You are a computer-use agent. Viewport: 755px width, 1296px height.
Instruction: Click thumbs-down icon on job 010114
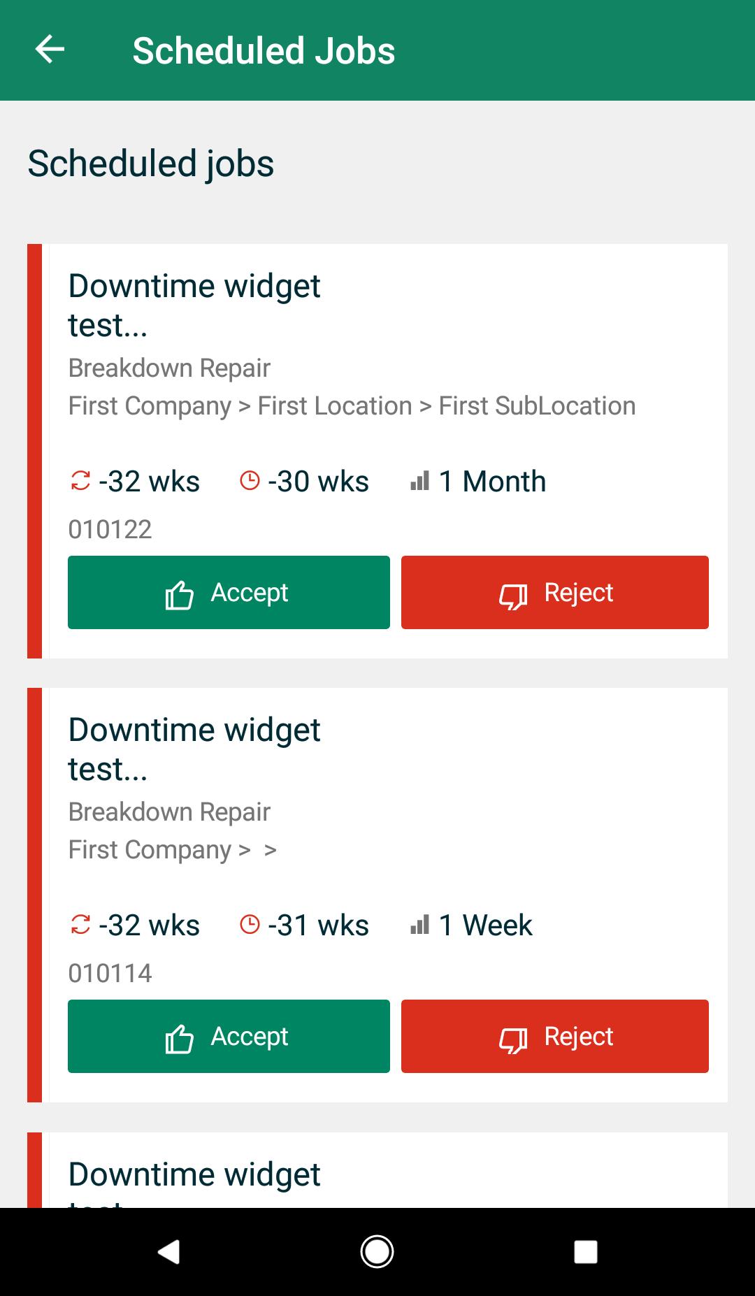(513, 1040)
